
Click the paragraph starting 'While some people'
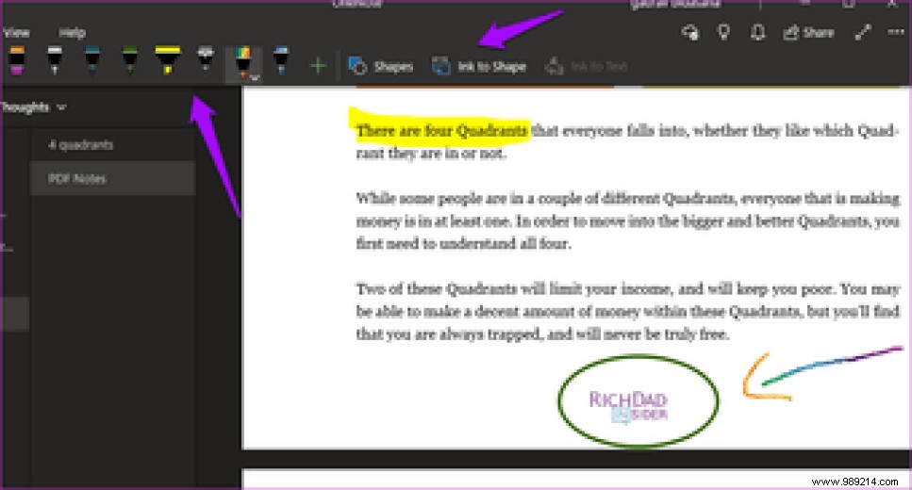[628, 220]
